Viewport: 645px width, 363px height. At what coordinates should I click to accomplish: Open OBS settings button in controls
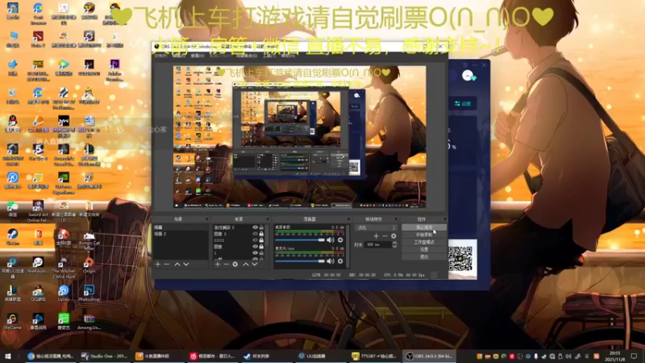[x=424, y=249]
